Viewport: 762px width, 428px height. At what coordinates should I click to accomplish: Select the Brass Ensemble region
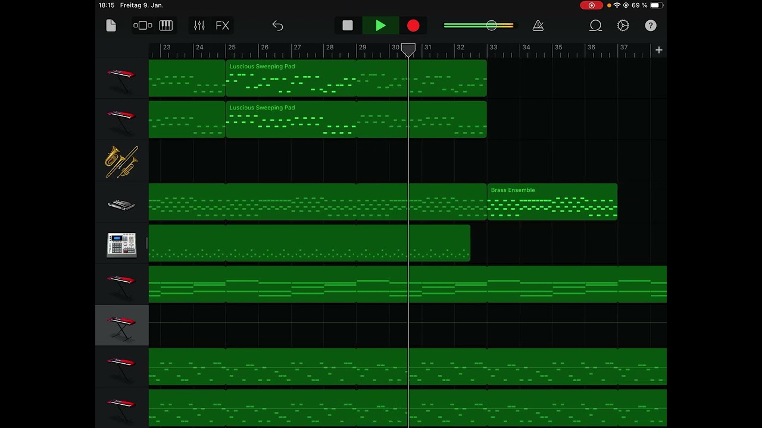[x=552, y=202]
